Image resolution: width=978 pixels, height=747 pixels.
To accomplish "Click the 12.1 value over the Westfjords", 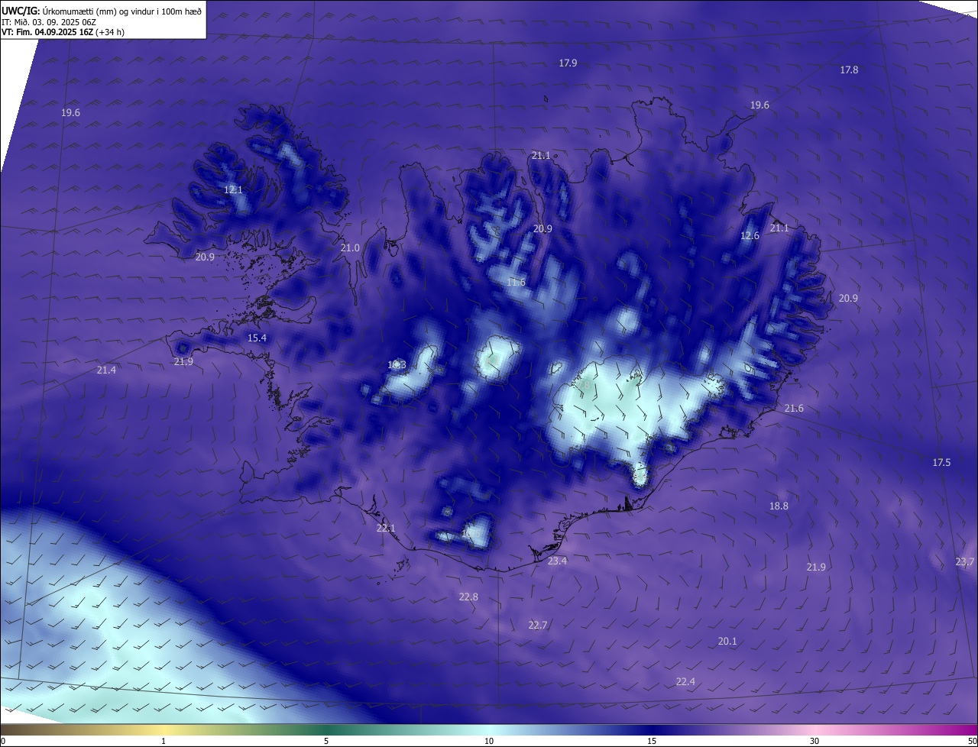I will click(x=233, y=189).
